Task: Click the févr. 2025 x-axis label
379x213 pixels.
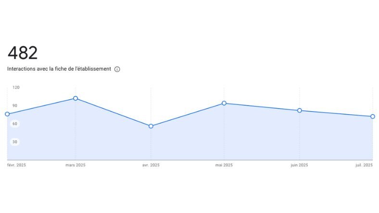Action: click(17, 166)
